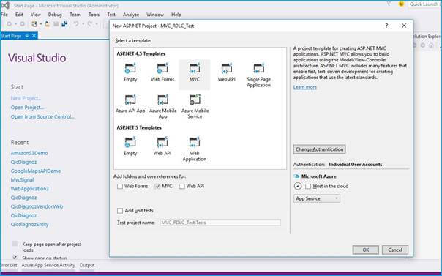Select the ASP.NET 5 Web Application template
This screenshot has width=442, height=276.
coord(194,149)
